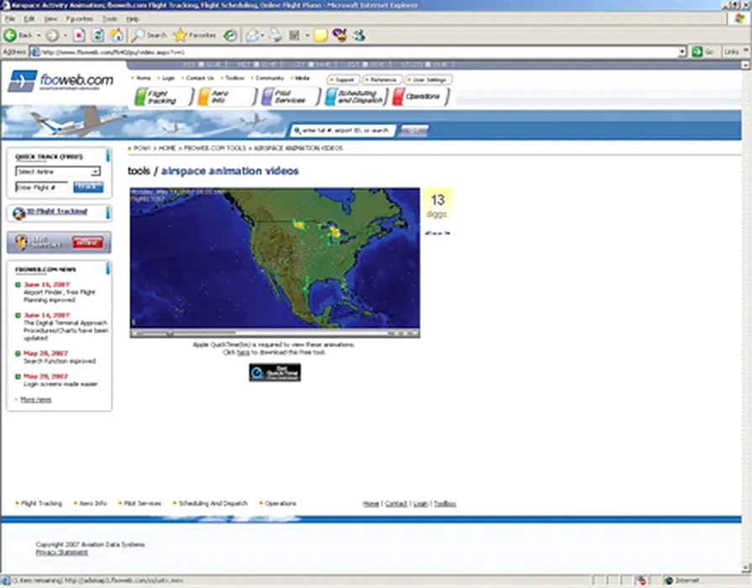This screenshot has height=588, width=752.
Task: Go to Home page via house icon
Action: (x=117, y=35)
